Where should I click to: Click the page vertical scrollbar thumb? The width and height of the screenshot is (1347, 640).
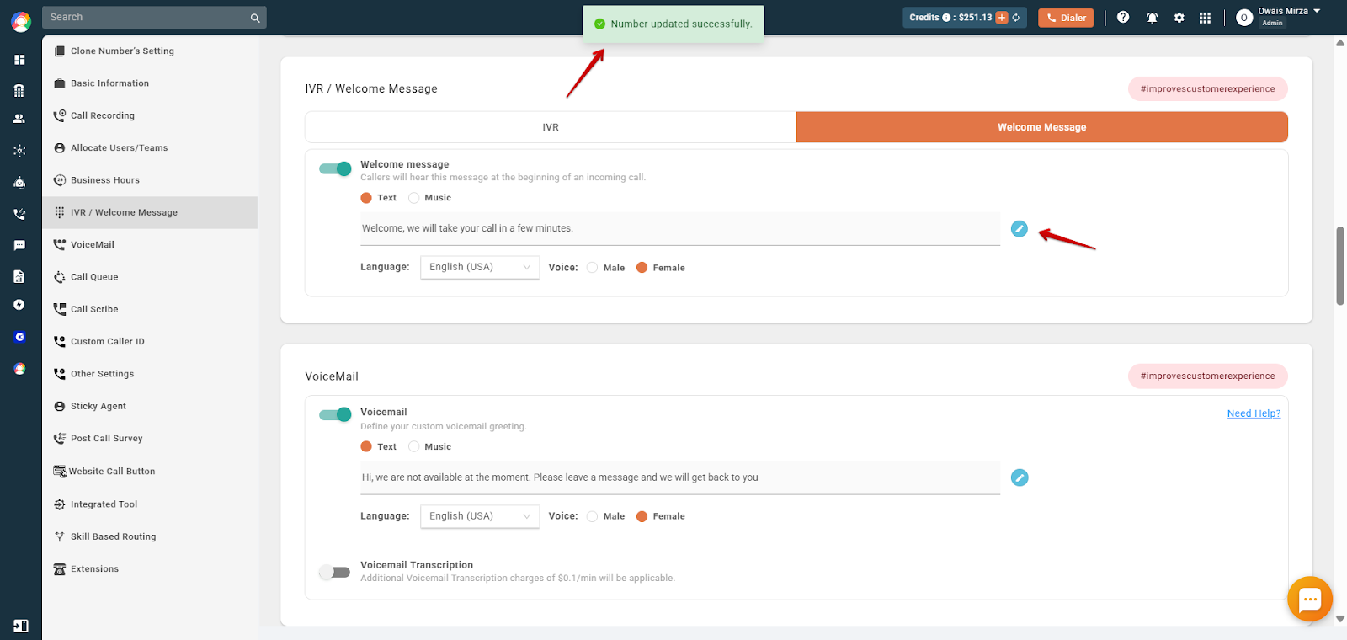[x=1340, y=265]
